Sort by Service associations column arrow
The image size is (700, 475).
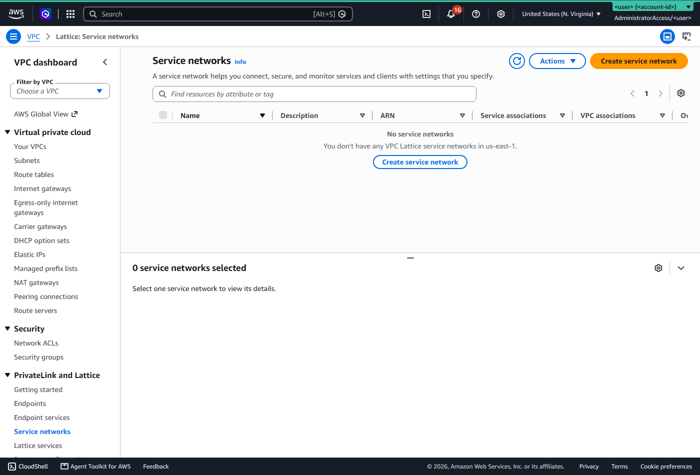tap(562, 115)
